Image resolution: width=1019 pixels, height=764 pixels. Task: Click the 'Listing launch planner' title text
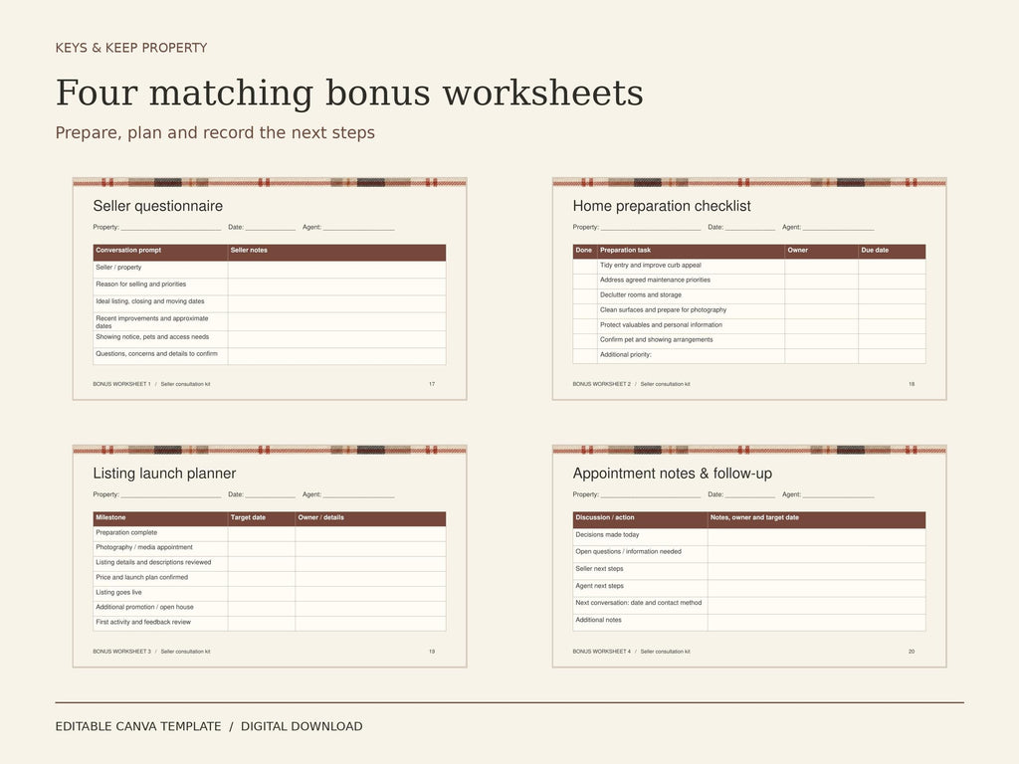pos(164,474)
